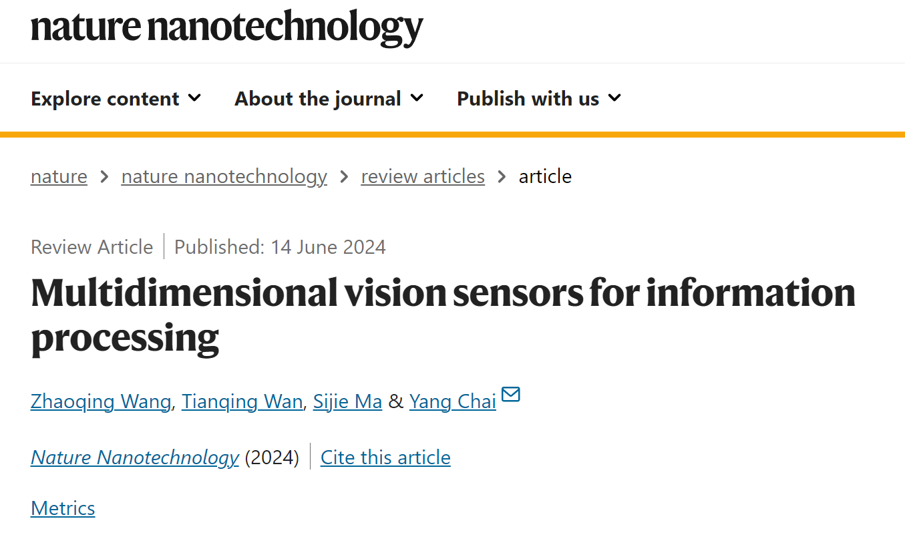Click the Published 14 June 2024 date
Screen dimensions: 905x547
click(x=280, y=247)
